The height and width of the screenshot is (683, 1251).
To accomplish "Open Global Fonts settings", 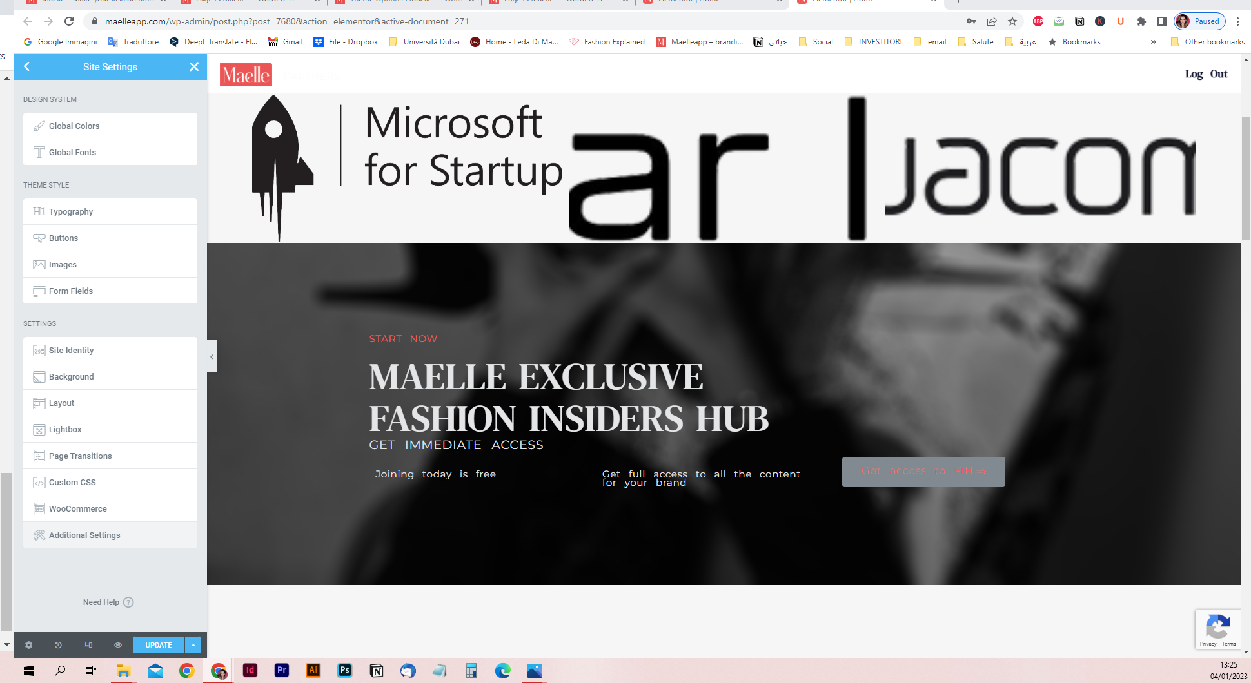I will (110, 152).
